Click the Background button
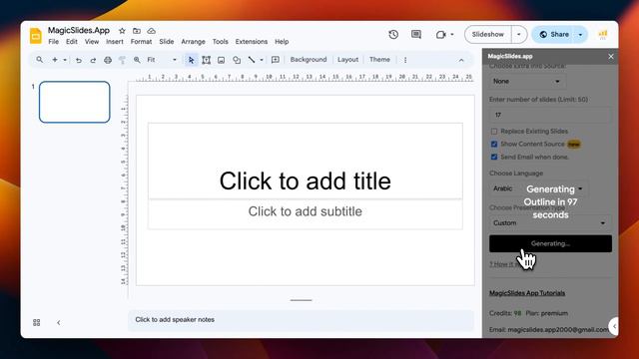639x359 pixels. point(309,60)
